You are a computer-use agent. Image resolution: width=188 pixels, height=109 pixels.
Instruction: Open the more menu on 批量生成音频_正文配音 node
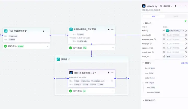pyautogui.click(x=112, y=30)
